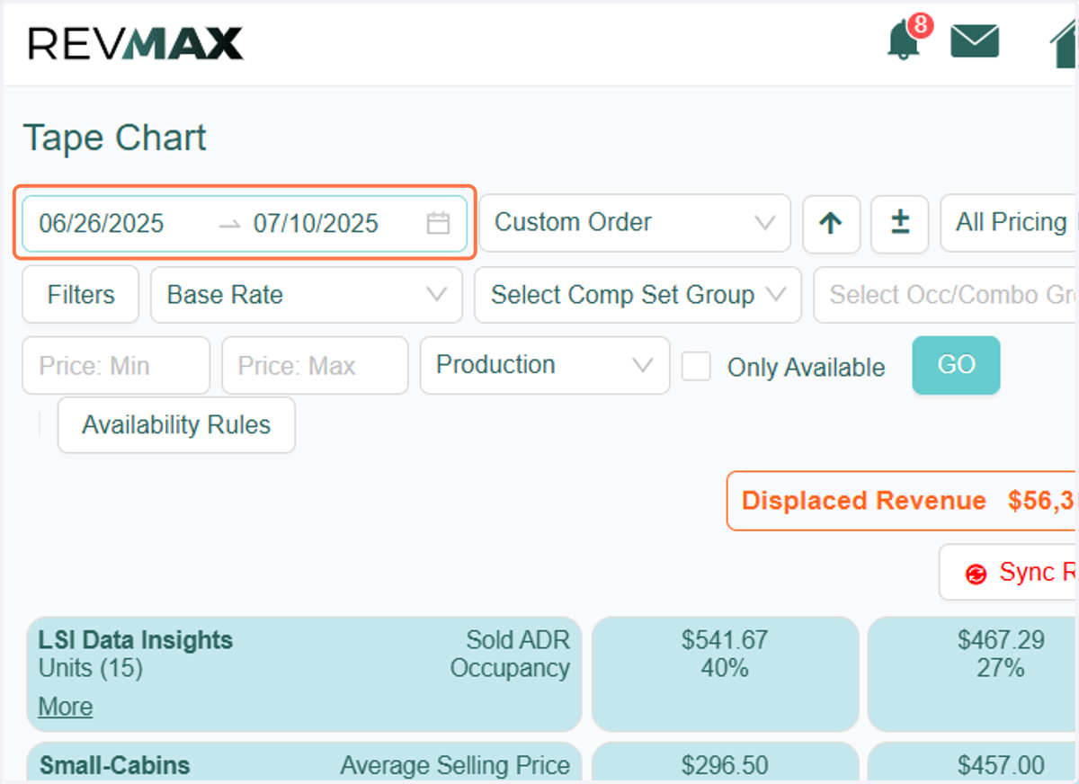Image resolution: width=1079 pixels, height=784 pixels.
Task: Open the date range calendar icon
Action: click(x=438, y=223)
